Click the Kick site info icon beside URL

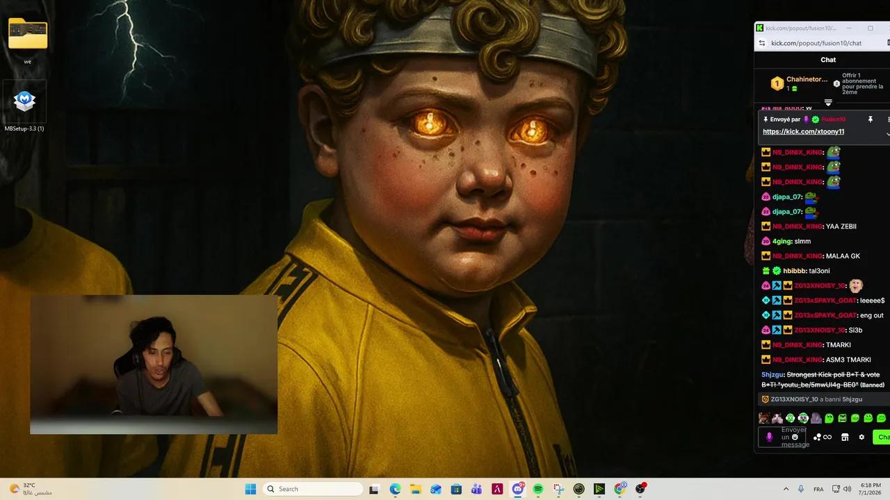pos(761,43)
